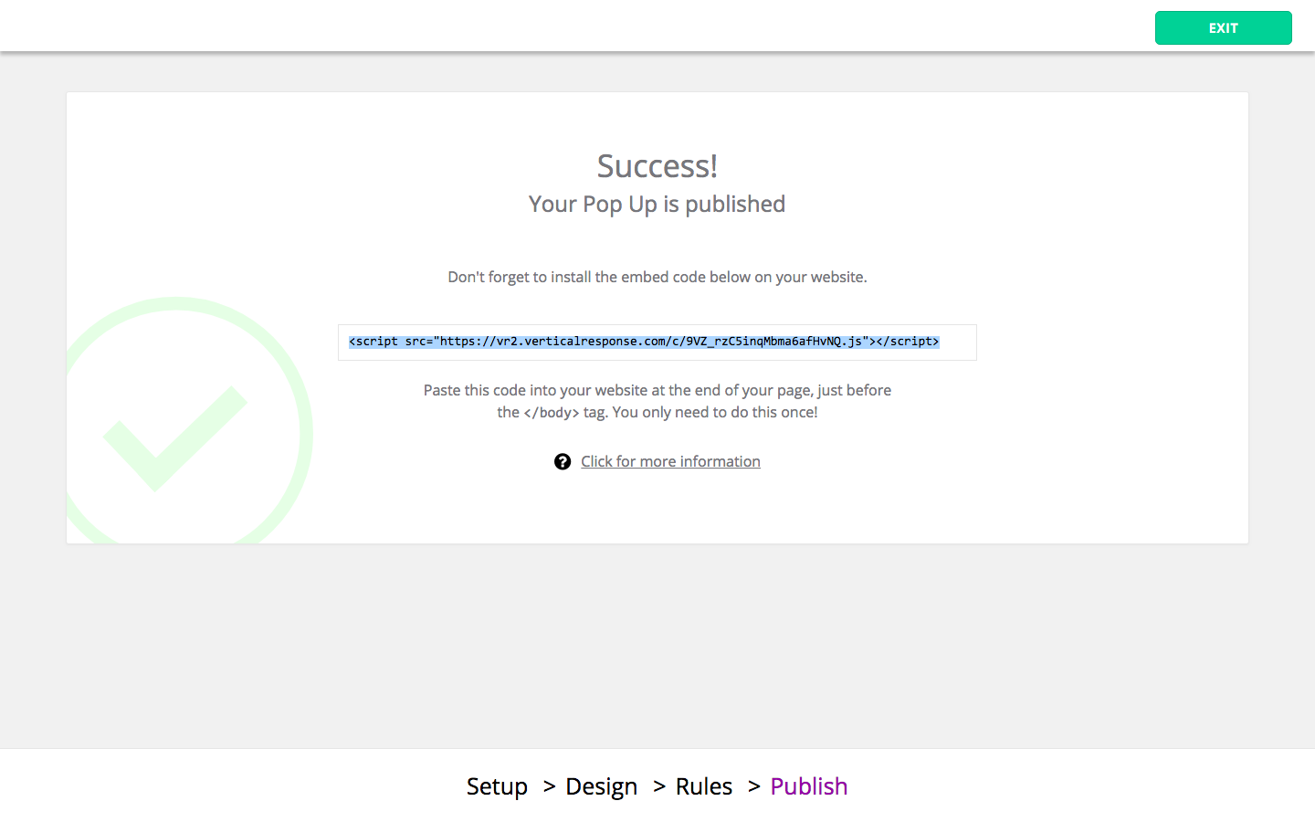Click the </body> tag text
Viewport: 1315px width, 822px height.
[x=552, y=413]
